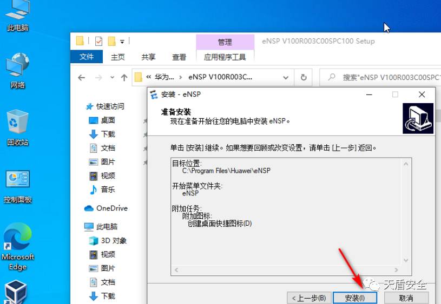Screen dimensions: 441x304
Task: Open 下载 under This PC
Action: coord(102,296)
